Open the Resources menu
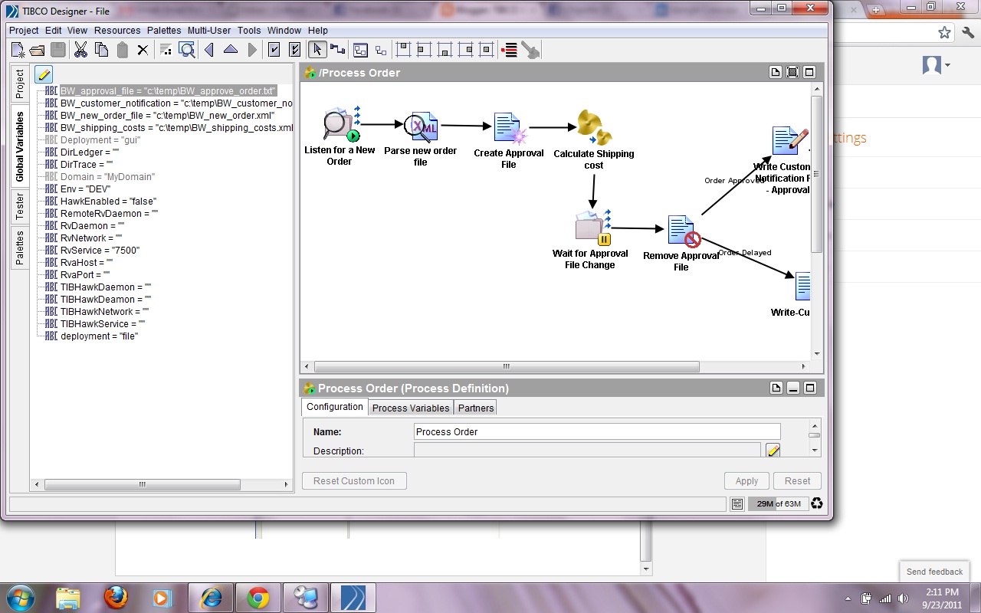 click(x=117, y=31)
